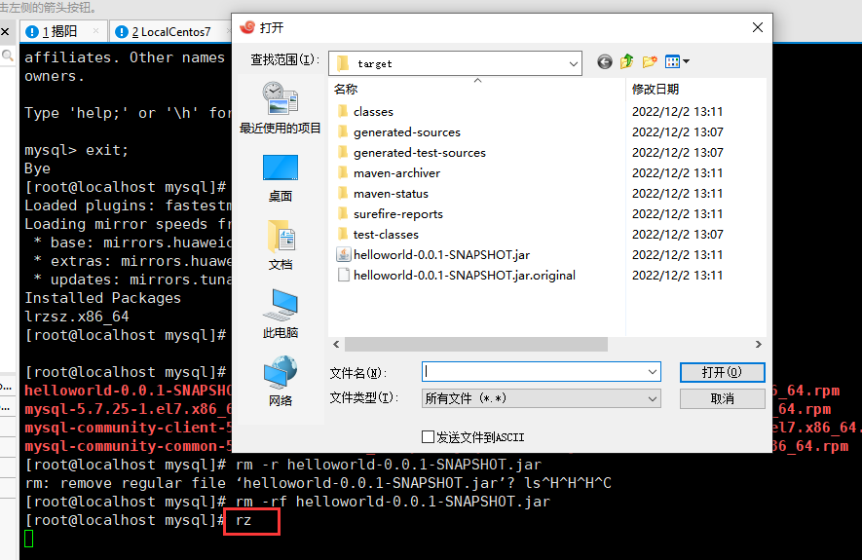Click the 取消 cancel button
The width and height of the screenshot is (862, 560).
722,398
